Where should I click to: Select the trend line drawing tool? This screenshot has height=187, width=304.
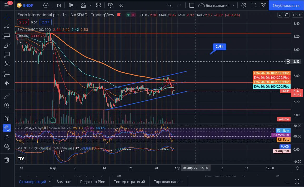point(7,26)
